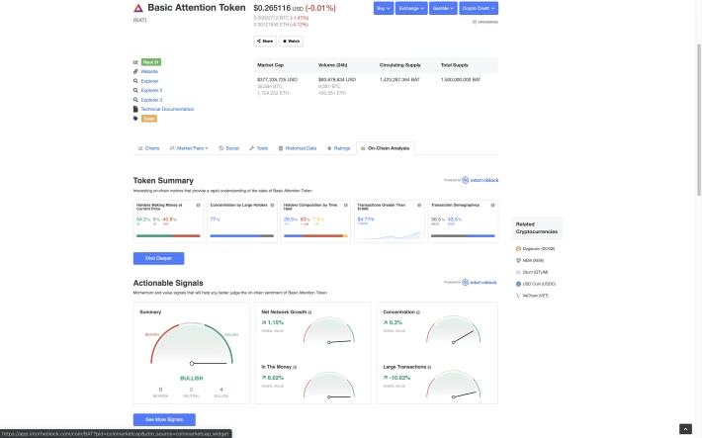Open the Explorer 2 link
Viewport: 702px width, 438px height.
click(152, 90)
